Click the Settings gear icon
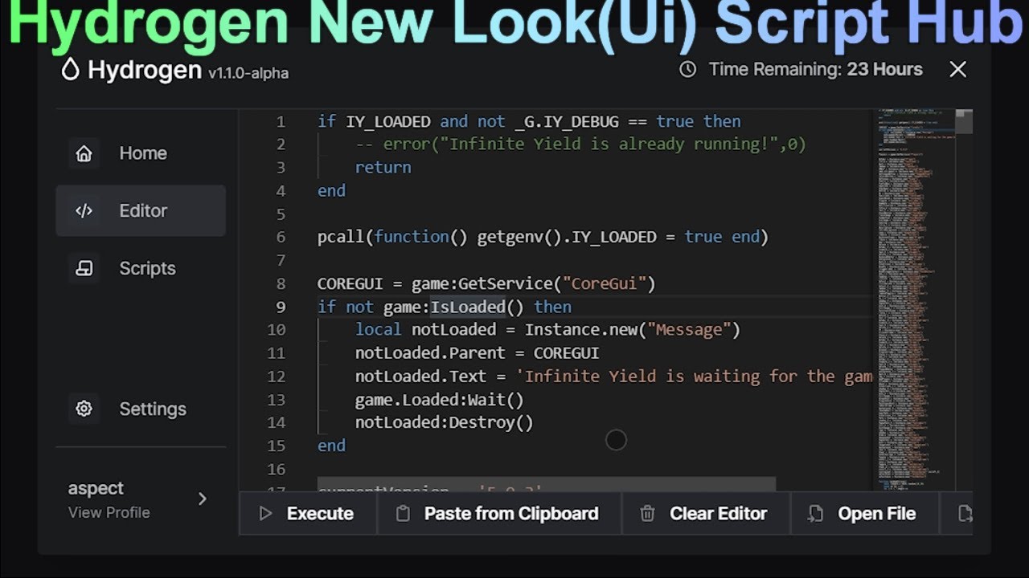This screenshot has width=1029, height=578. pos(84,409)
